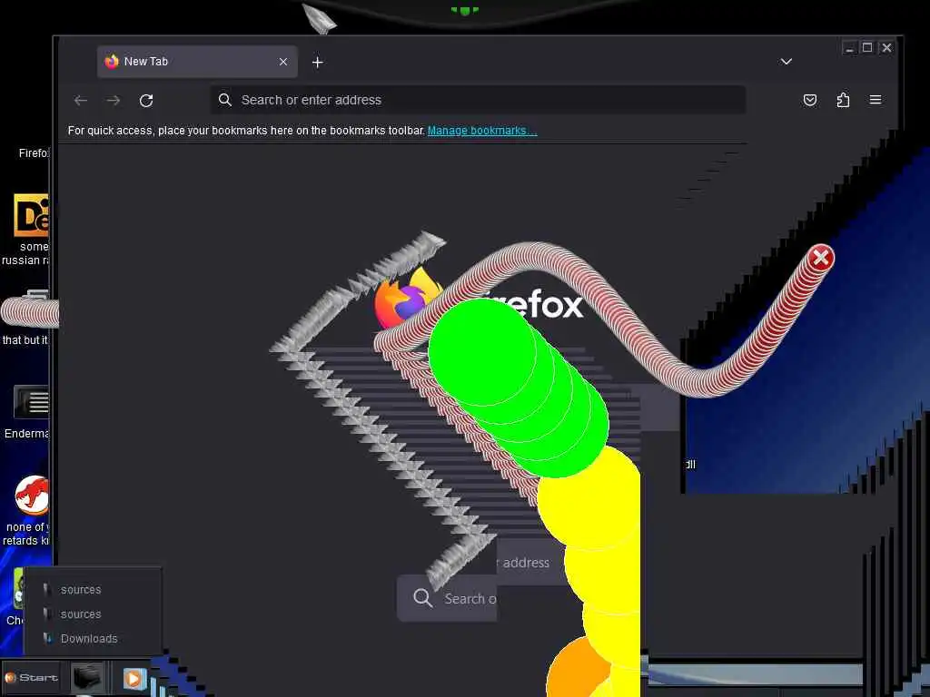This screenshot has height=697, width=930.
Task: Open the Firefox hamburger application menu
Action: (876, 100)
